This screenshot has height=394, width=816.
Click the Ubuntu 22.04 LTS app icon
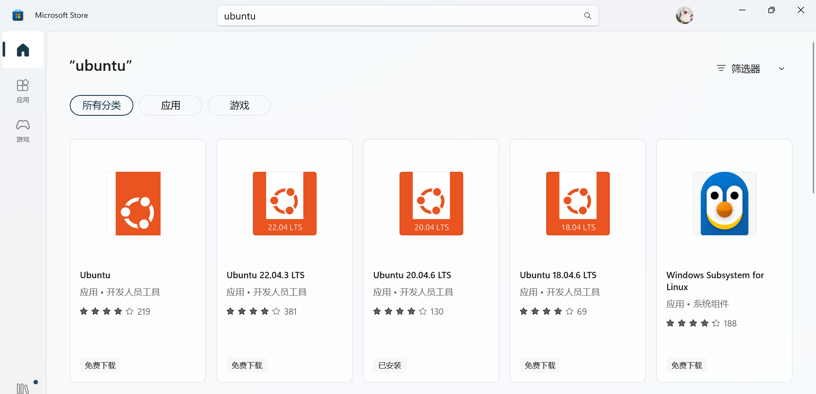tap(285, 204)
